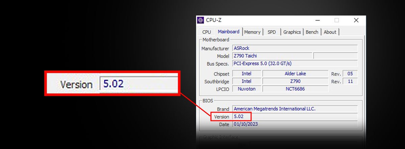The width and height of the screenshot is (405, 149).
Task: Click the BIOS version 5.02 field
Action: click(241, 117)
